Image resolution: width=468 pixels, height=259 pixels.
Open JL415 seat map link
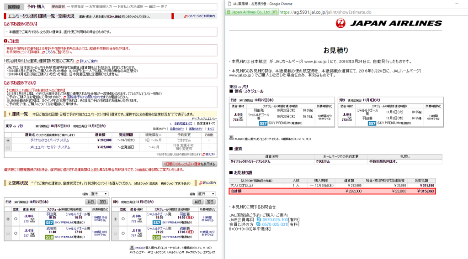29,231
